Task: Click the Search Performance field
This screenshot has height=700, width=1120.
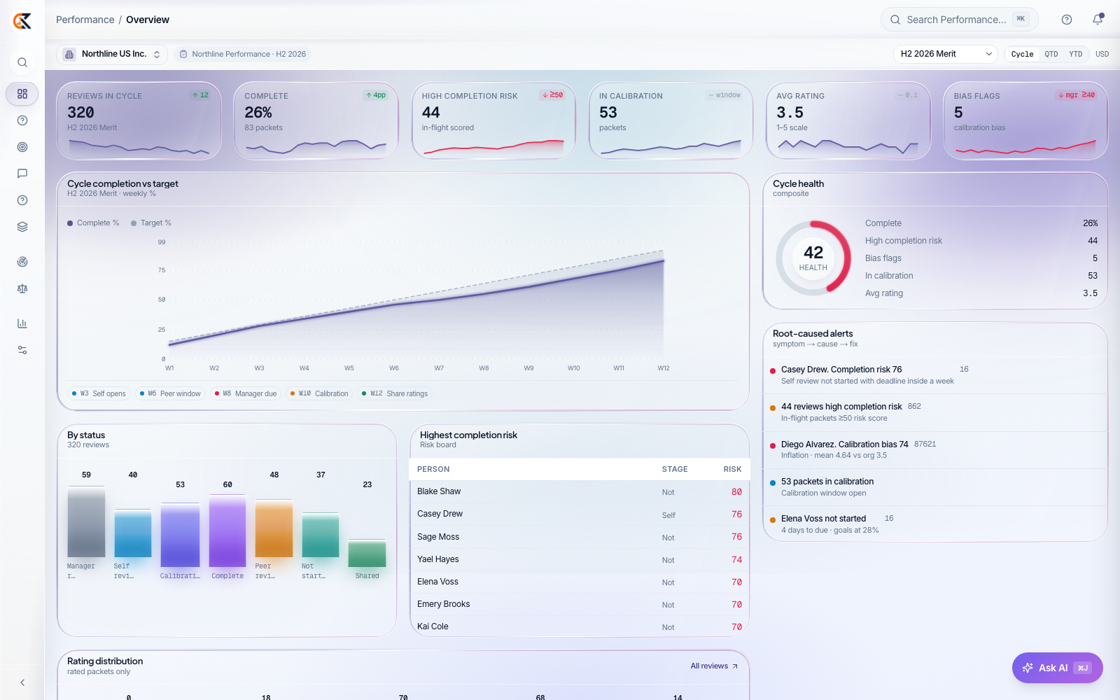Action: (959, 20)
